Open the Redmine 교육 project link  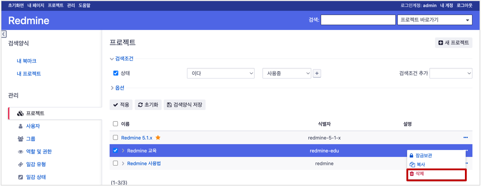[x=142, y=151]
